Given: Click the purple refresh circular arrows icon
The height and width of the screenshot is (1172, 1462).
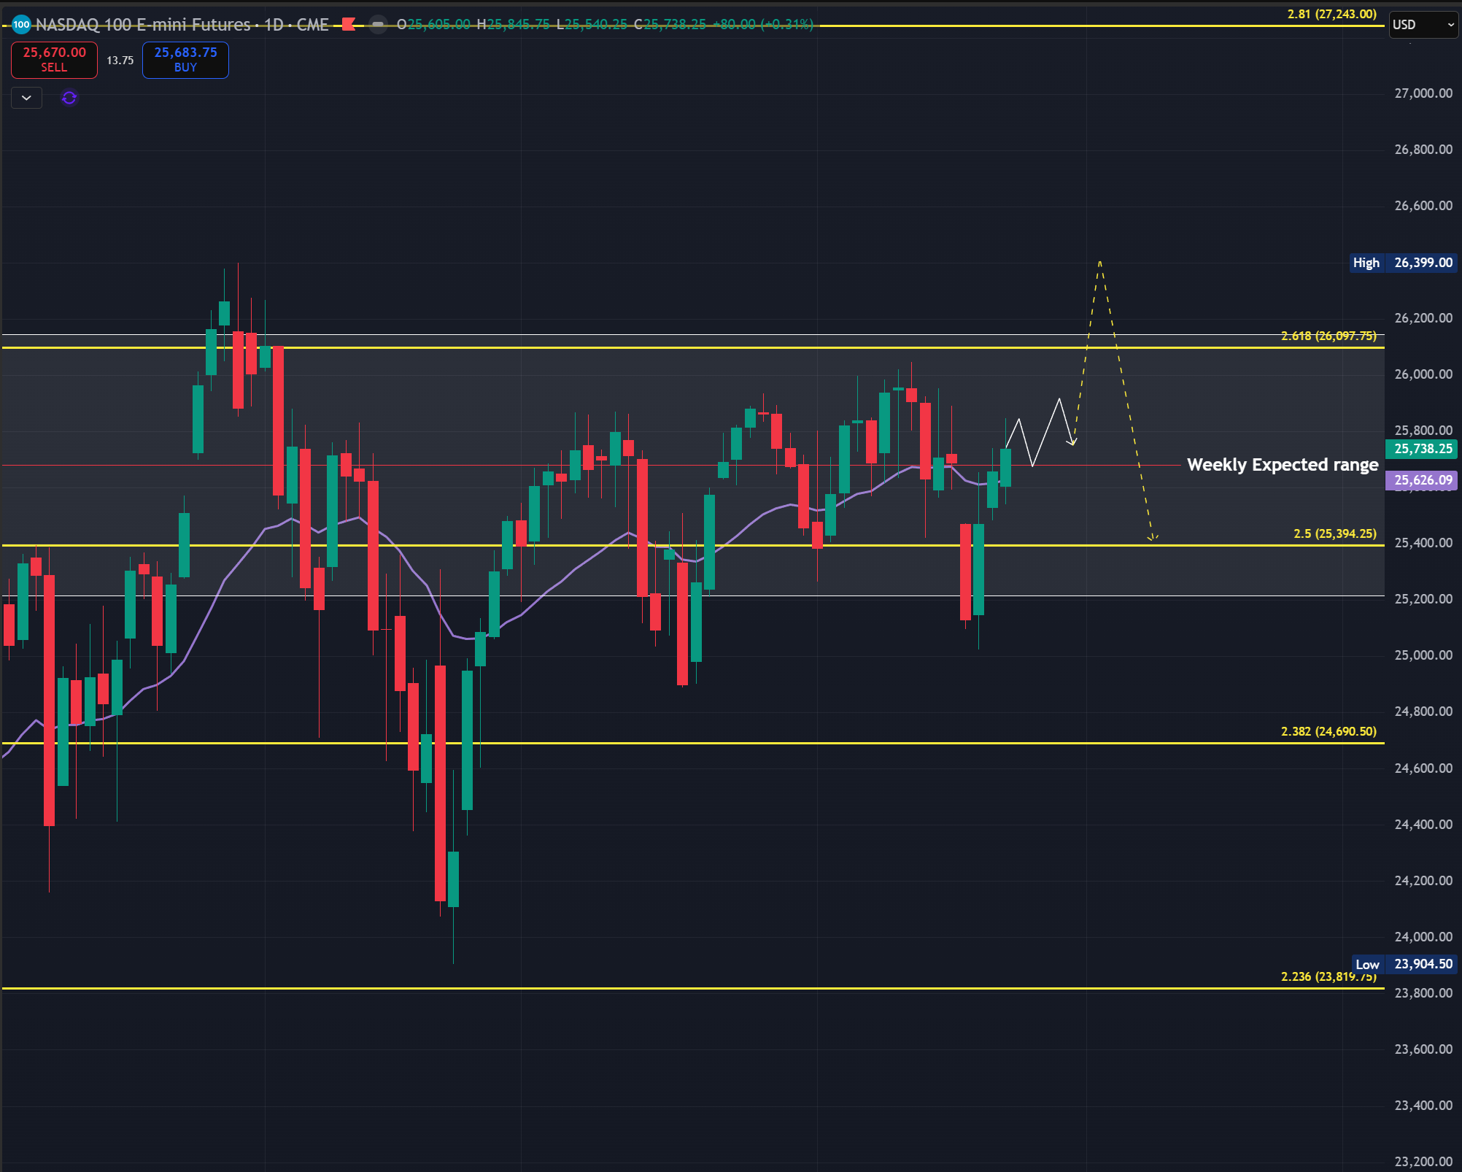Looking at the screenshot, I should [x=69, y=98].
